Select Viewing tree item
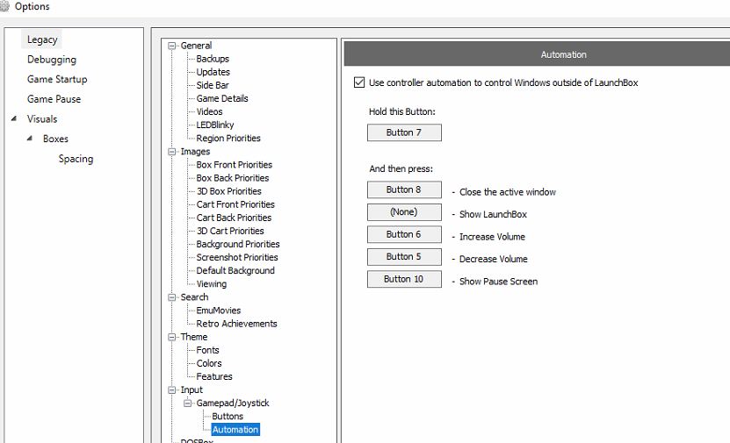Image resolution: width=730 pixels, height=443 pixels. click(212, 284)
